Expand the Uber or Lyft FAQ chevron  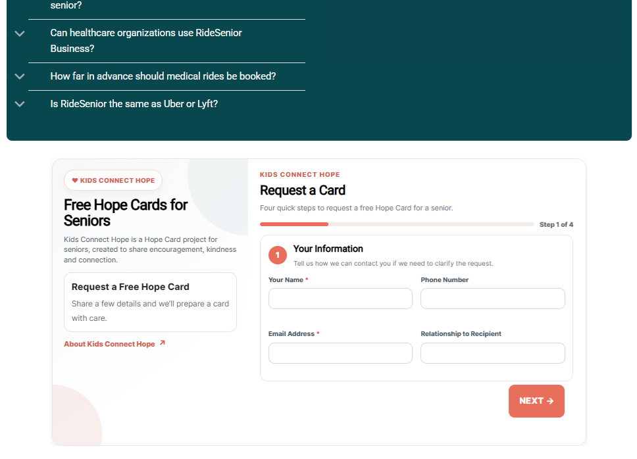[20, 104]
